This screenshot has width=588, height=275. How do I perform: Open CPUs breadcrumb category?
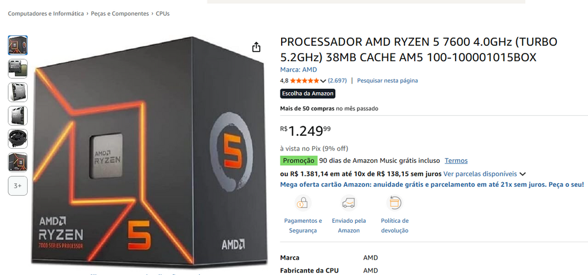coord(163,14)
